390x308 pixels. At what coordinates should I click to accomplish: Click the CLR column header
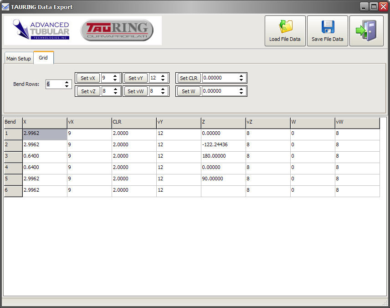tap(133, 122)
